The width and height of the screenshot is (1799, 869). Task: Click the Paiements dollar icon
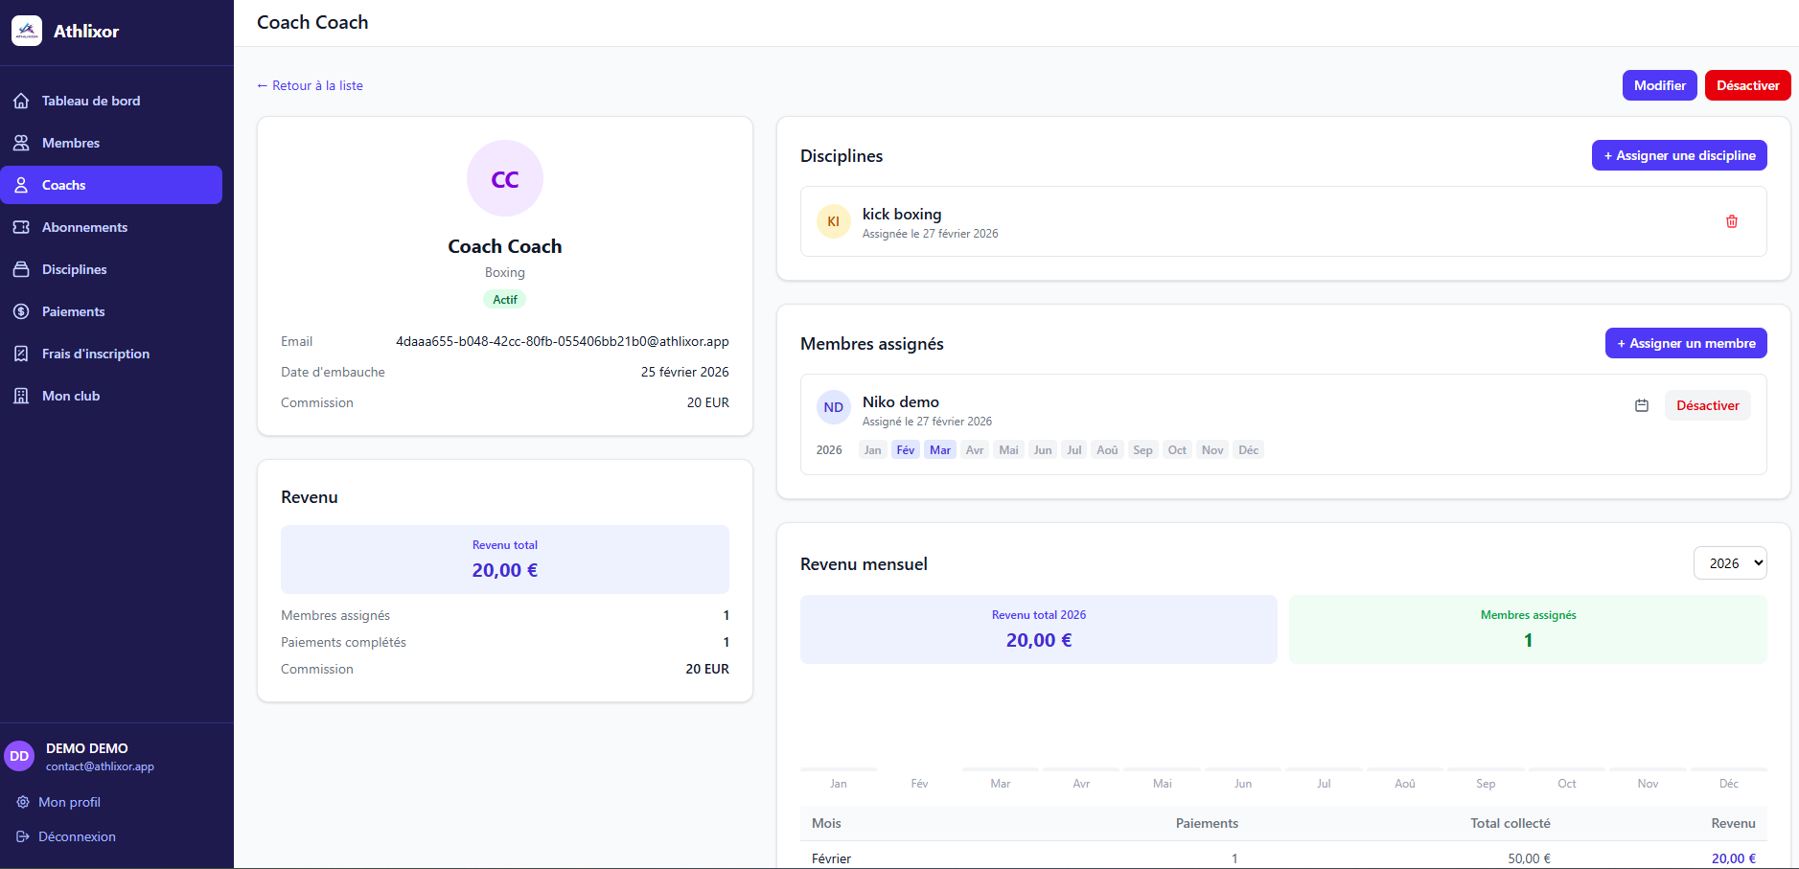pyautogui.click(x=21, y=311)
